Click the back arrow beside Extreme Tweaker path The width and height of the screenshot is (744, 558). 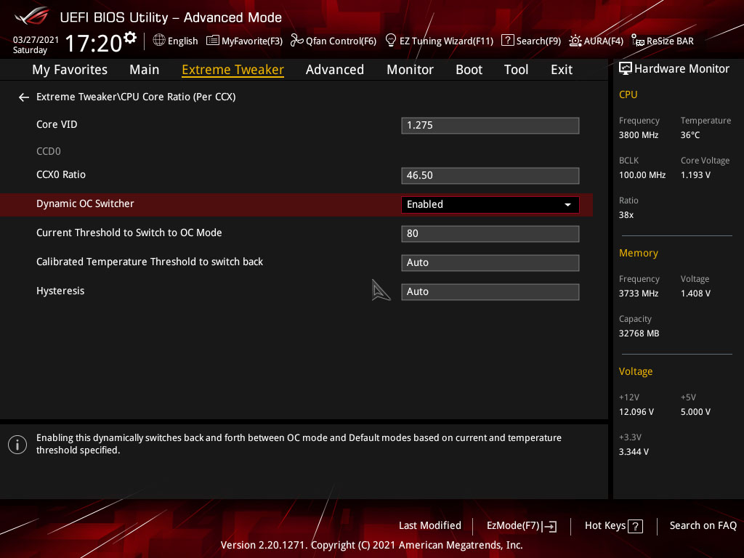pyautogui.click(x=24, y=97)
